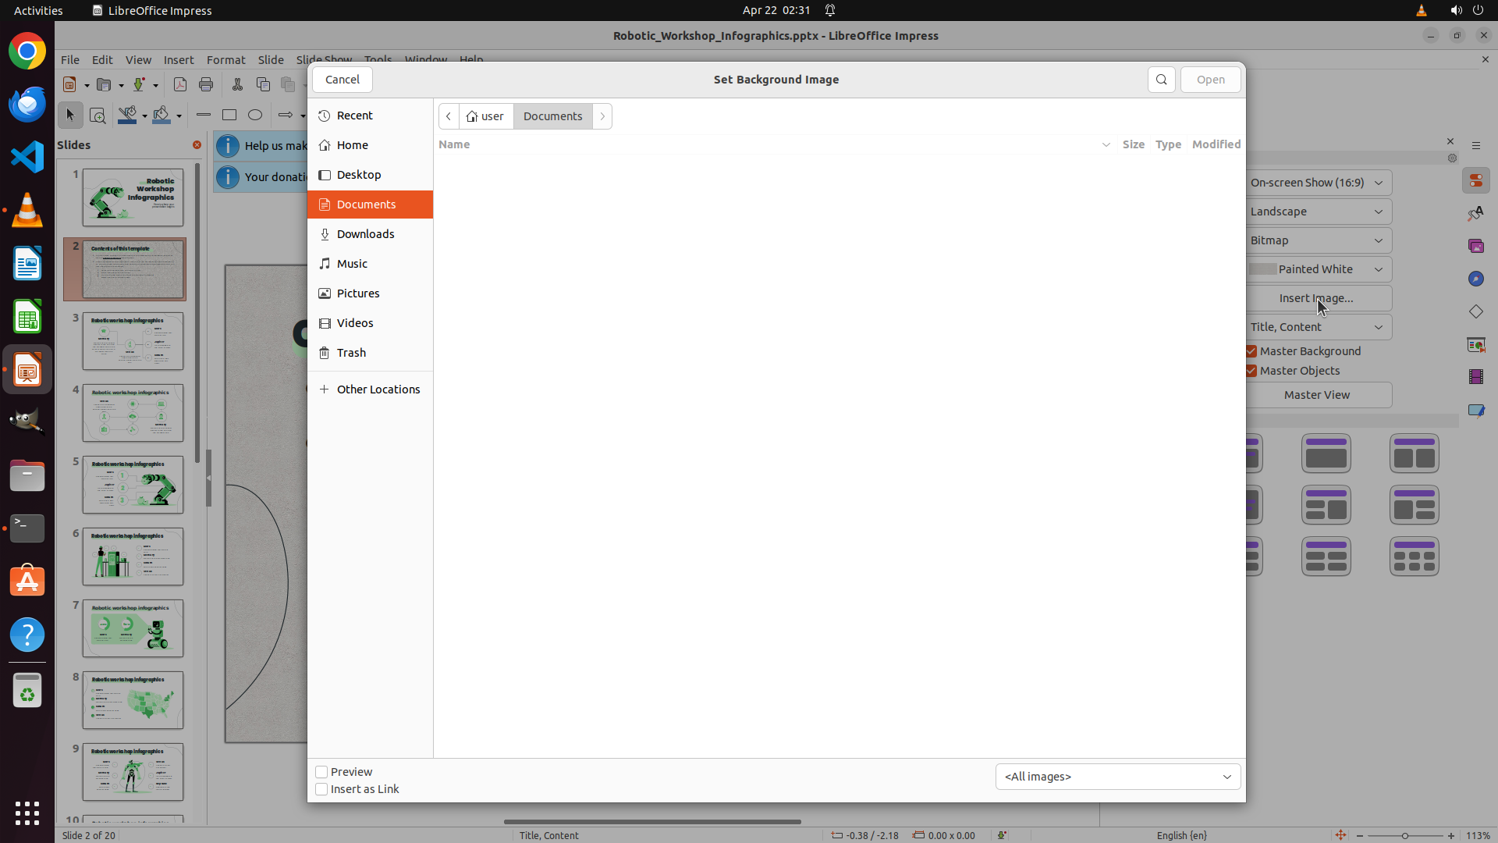
Task: Tick the Insert as Link checkbox
Action: [x=321, y=789]
